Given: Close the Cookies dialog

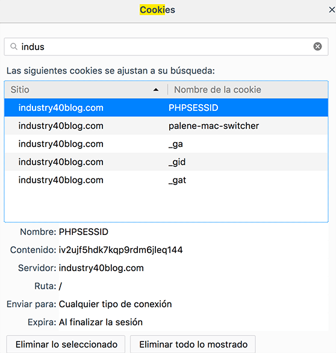Looking at the screenshot, I should click(x=332, y=10).
